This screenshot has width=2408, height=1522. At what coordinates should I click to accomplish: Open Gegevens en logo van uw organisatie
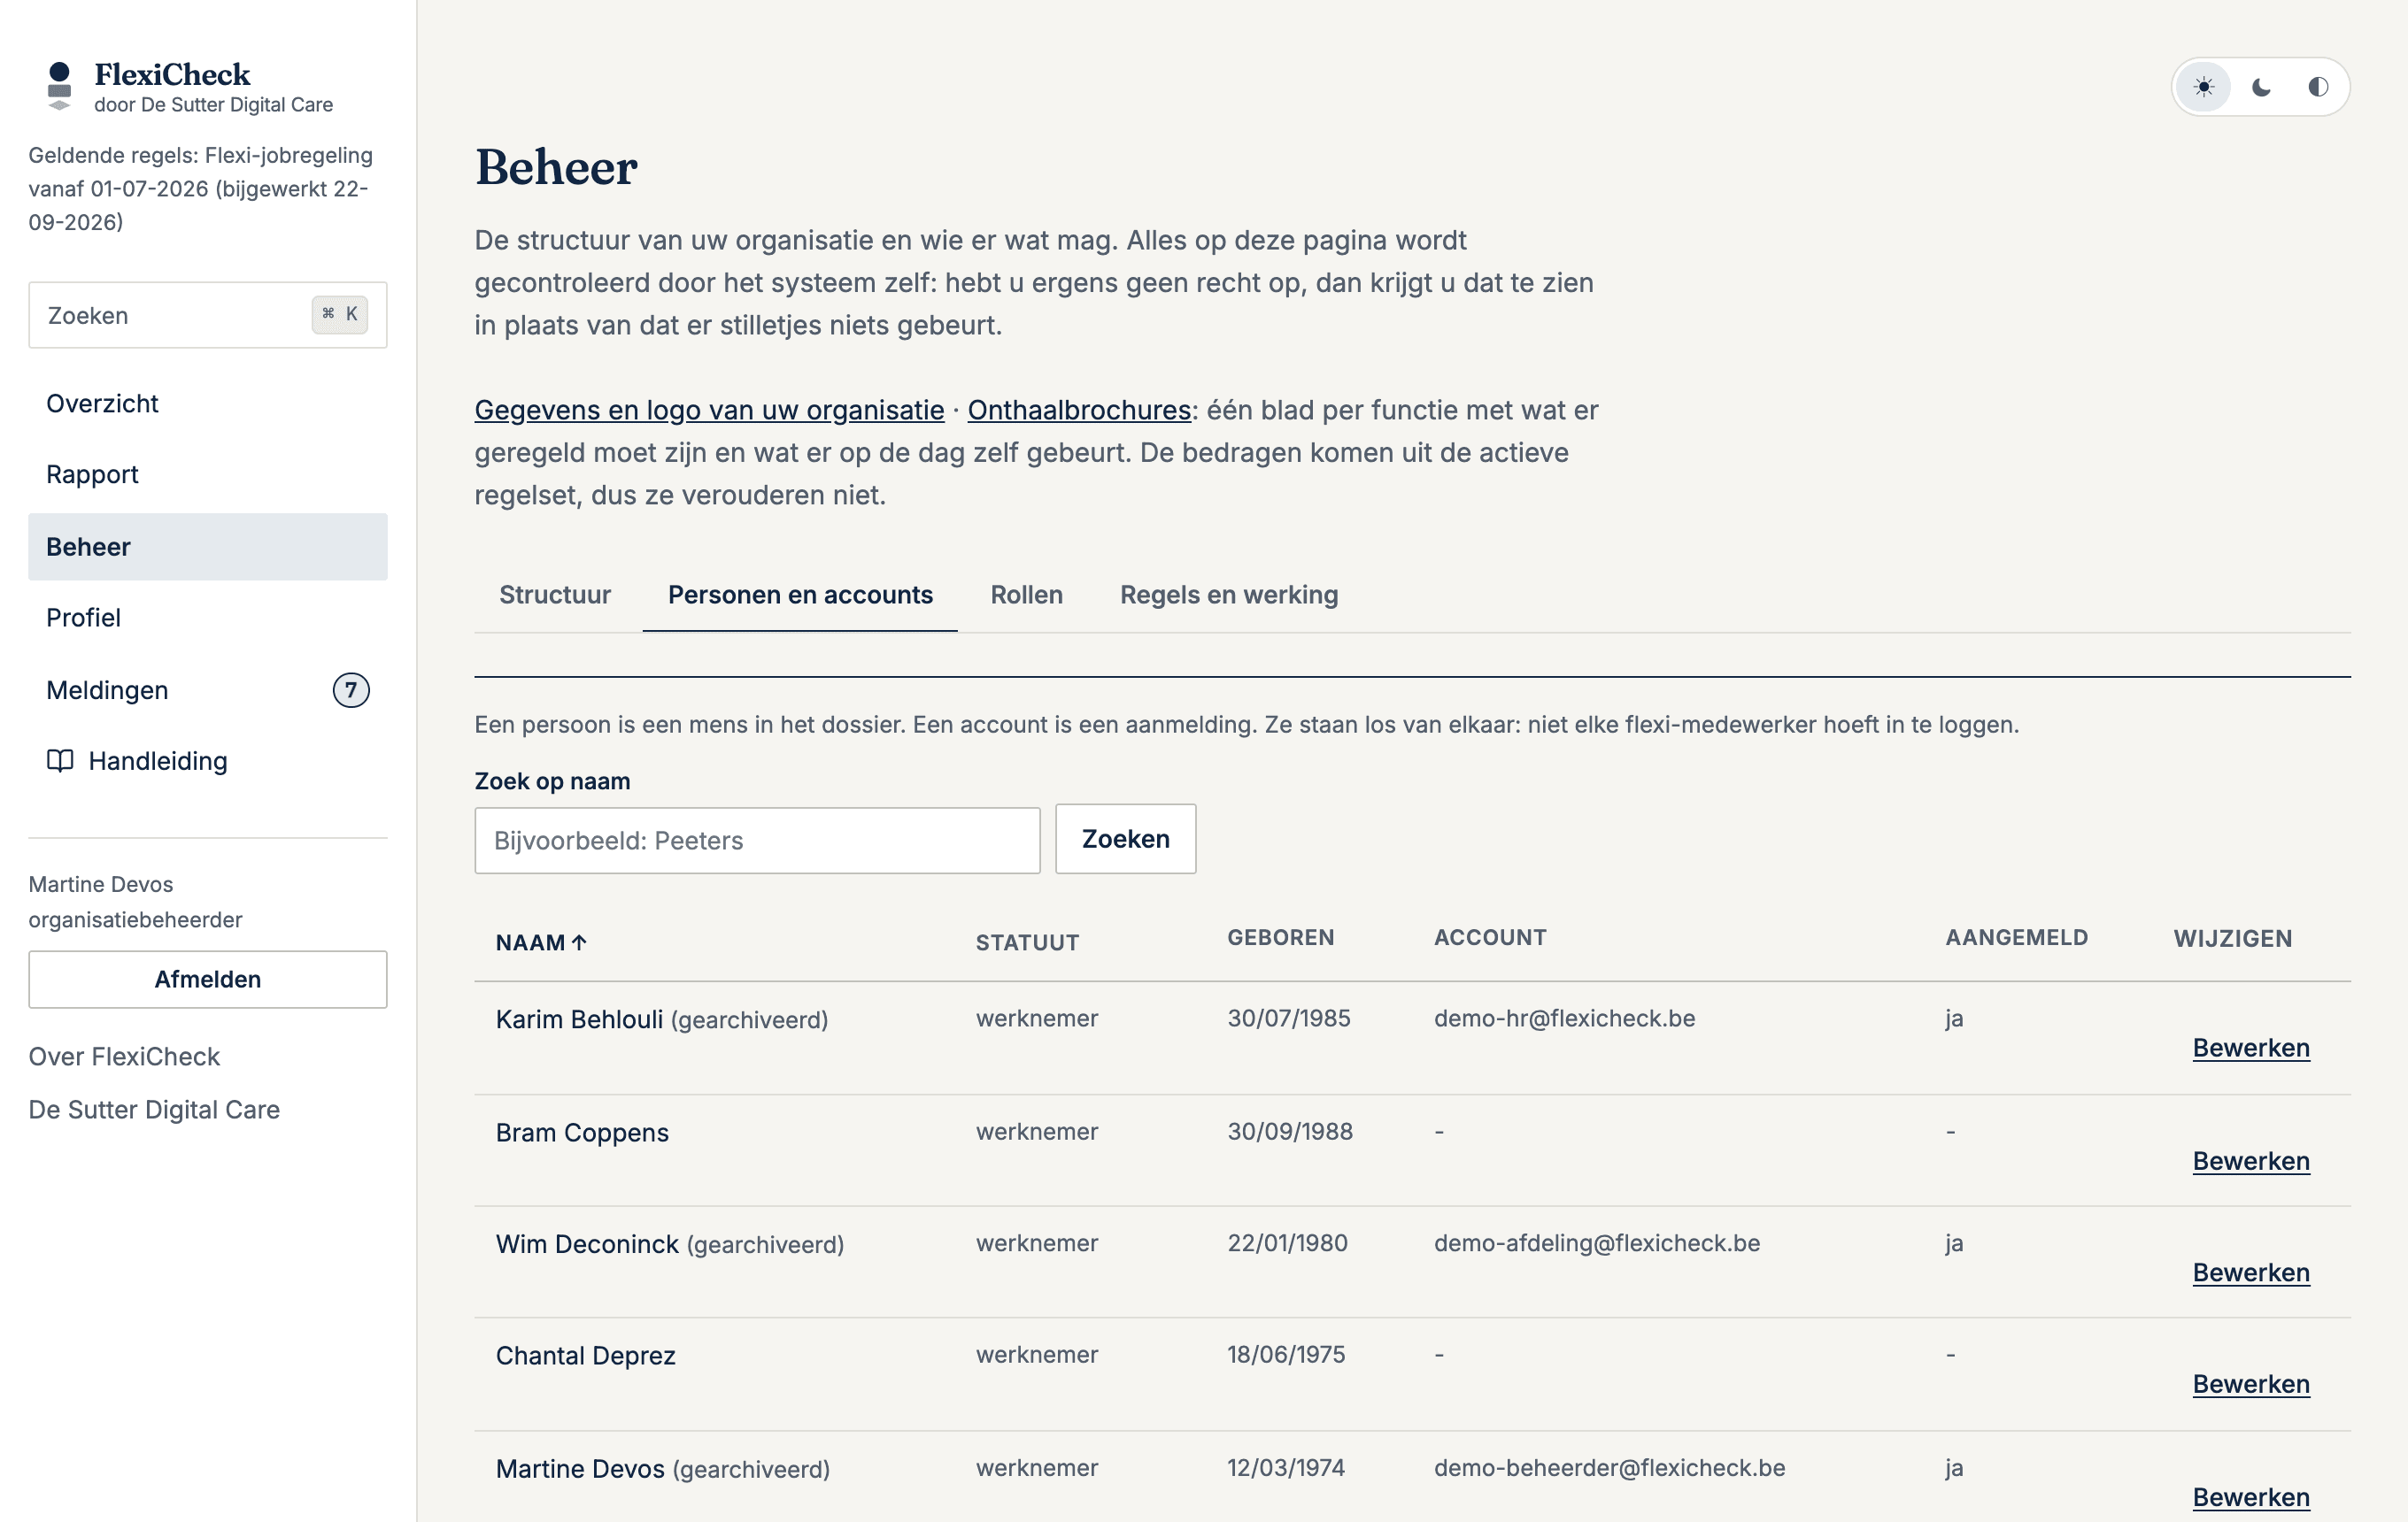[x=709, y=410]
